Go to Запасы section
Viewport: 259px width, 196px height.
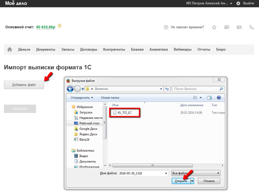[x=68, y=49]
